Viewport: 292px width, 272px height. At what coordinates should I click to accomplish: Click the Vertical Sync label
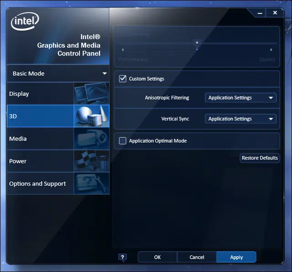(x=175, y=119)
